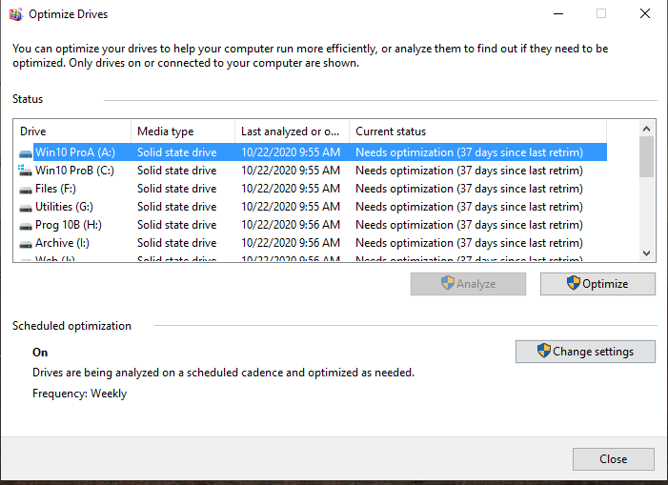Image resolution: width=668 pixels, height=485 pixels.
Task: Click the Archive (I:) drive icon
Action: pyautogui.click(x=26, y=243)
